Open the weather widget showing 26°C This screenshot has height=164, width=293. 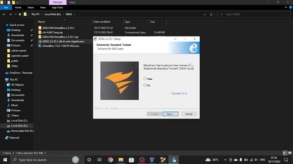212,160
